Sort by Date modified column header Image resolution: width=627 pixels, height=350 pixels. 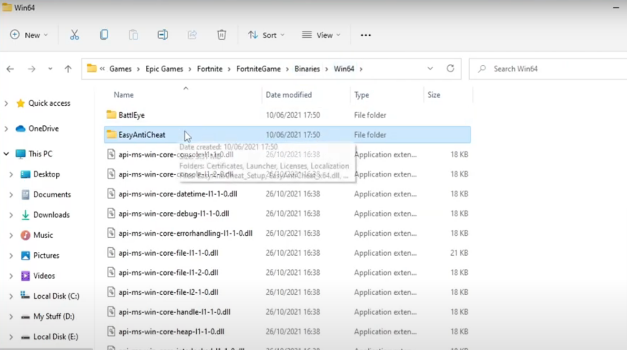289,95
